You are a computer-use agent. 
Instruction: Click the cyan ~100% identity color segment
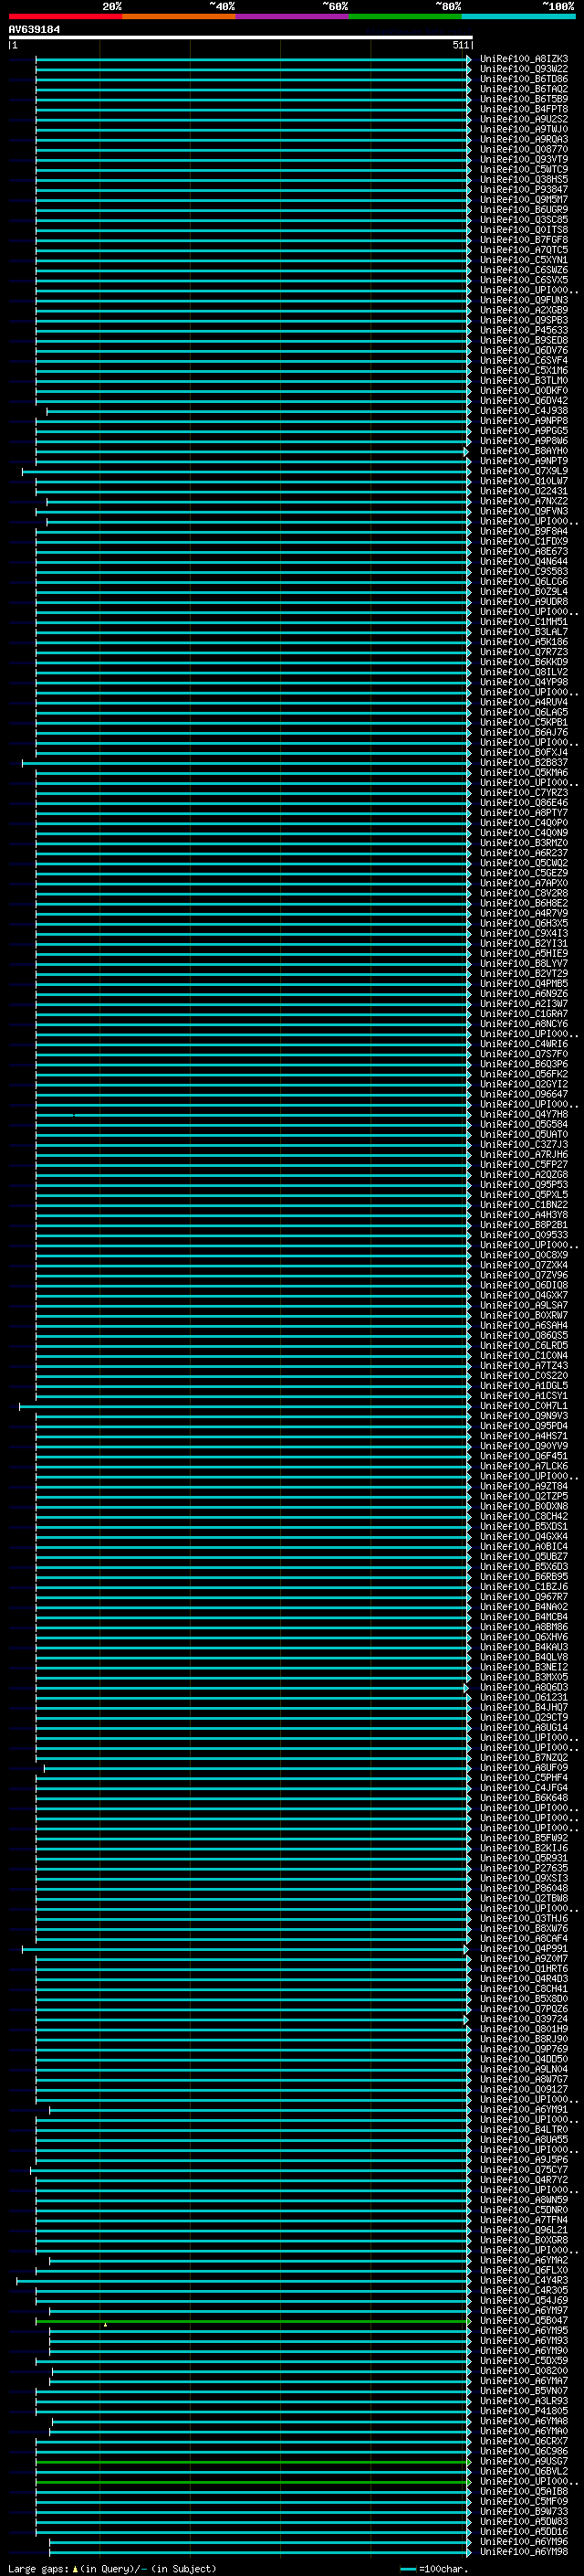click(518, 16)
